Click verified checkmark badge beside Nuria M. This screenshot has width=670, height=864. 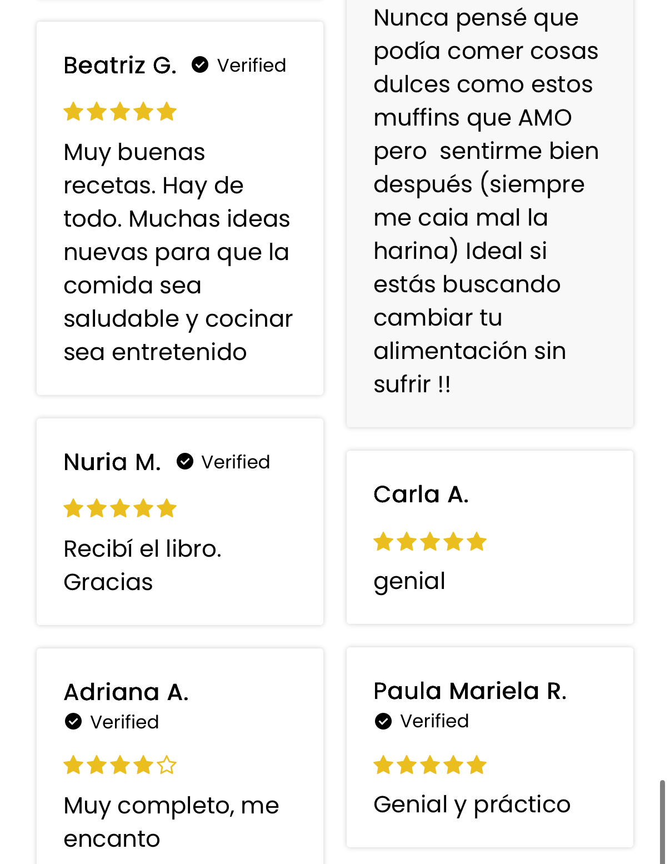[185, 461]
